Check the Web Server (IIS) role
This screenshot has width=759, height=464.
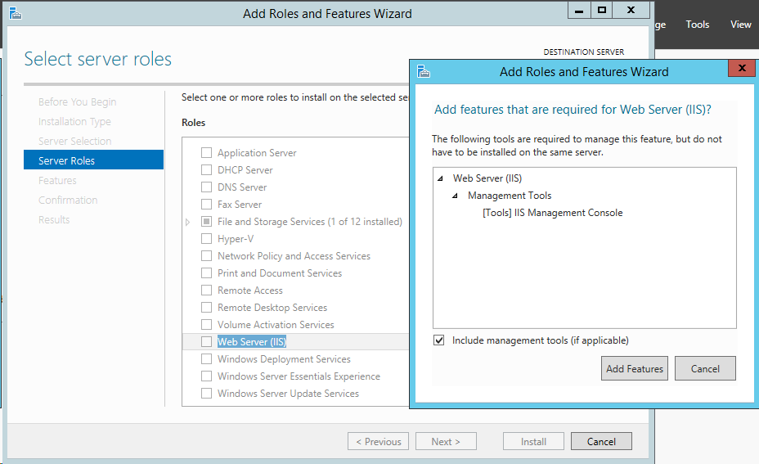206,342
